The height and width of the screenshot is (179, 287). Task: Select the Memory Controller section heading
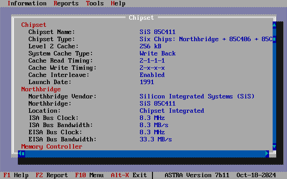pyautogui.click(x=52, y=146)
